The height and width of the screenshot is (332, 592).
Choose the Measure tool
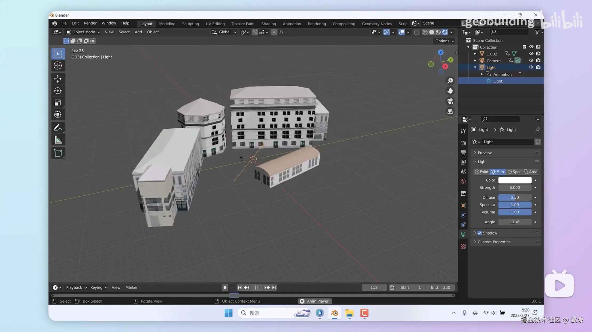(x=58, y=140)
